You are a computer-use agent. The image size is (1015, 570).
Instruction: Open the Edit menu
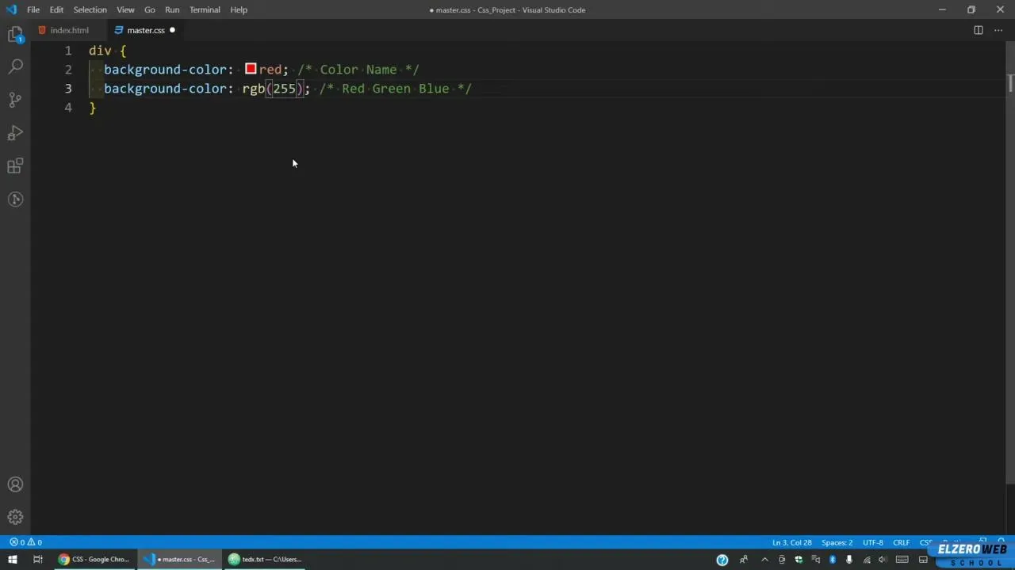pos(56,9)
